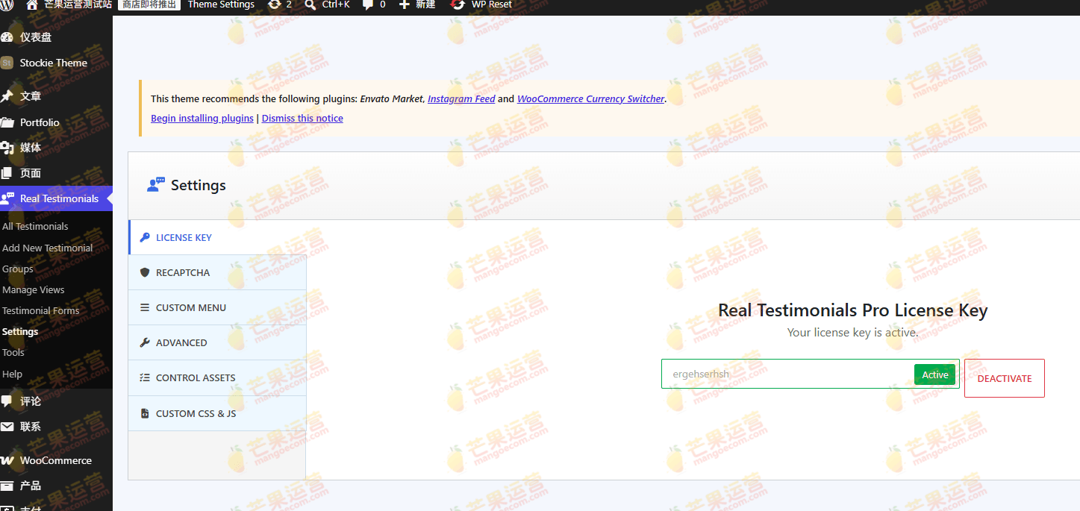Image resolution: width=1080 pixels, height=511 pixels.
Task: Open the ADVANCED settings tab
Action: pyautogui.click(x=217, y=342)
